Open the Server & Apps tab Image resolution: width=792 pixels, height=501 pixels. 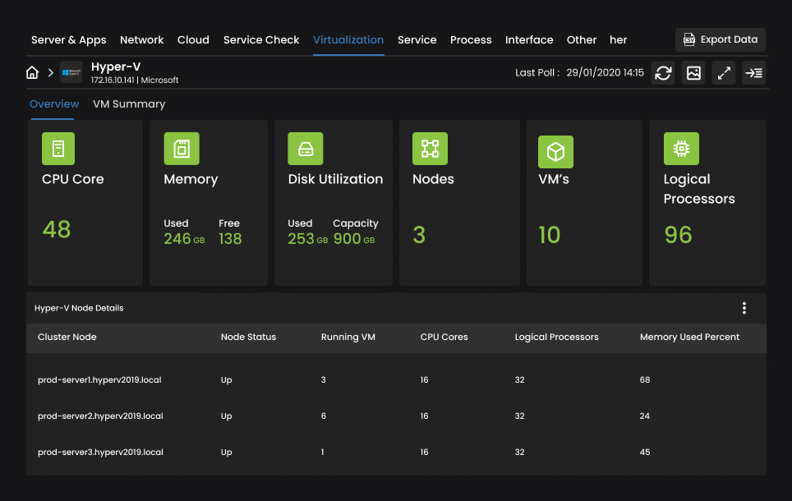point(69,40)
